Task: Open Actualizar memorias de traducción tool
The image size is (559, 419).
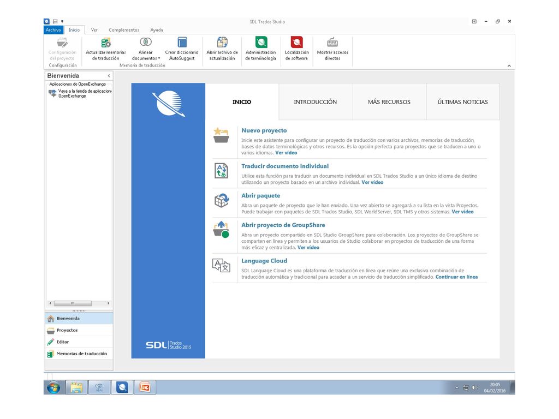Action: tap(106, 49)
